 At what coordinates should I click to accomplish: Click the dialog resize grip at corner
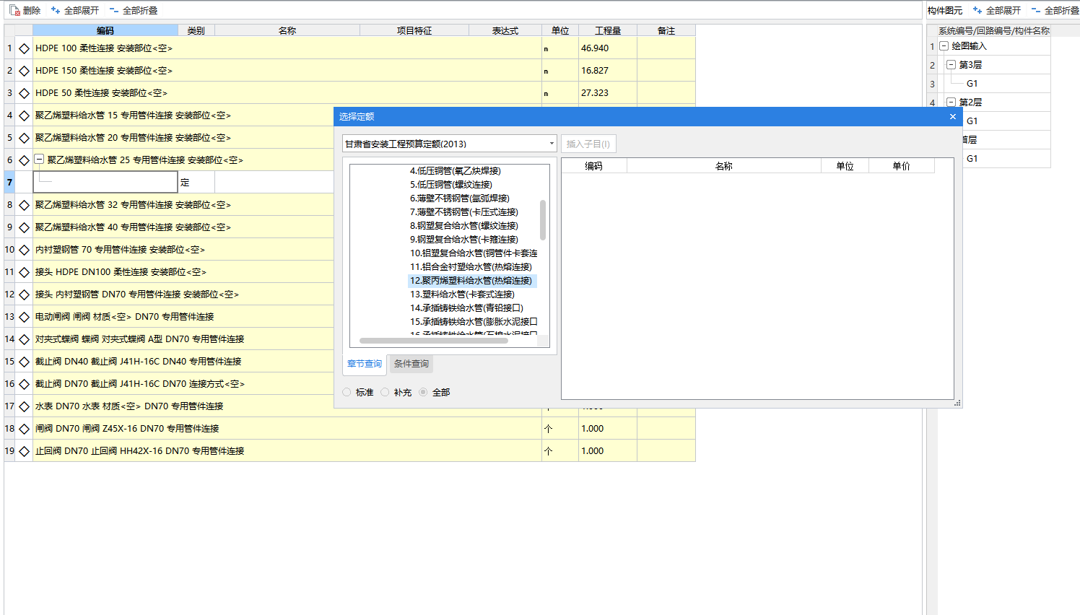[957, 404]
